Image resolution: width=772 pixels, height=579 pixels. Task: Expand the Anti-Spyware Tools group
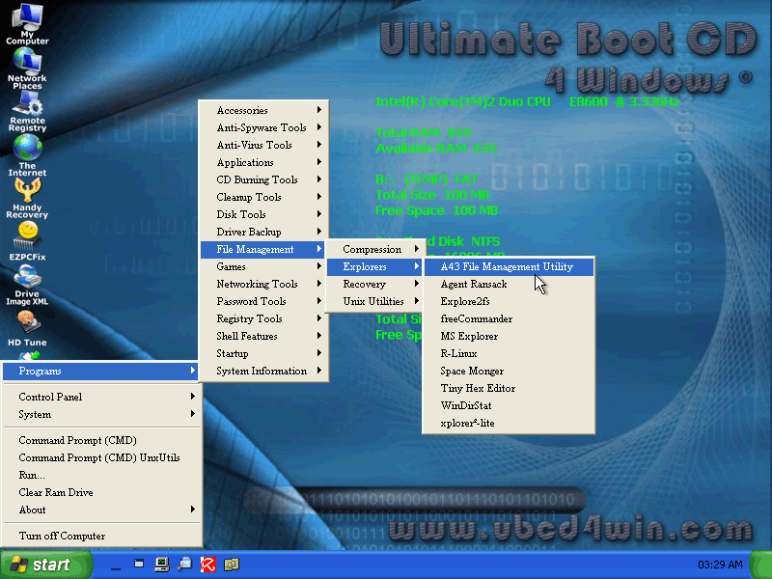click(x=262, y=127)
